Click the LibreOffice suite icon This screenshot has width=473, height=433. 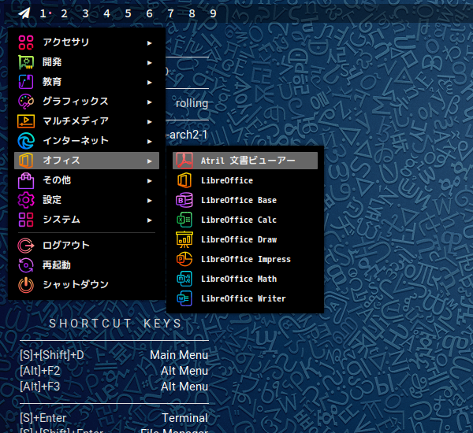pos(184,180)
